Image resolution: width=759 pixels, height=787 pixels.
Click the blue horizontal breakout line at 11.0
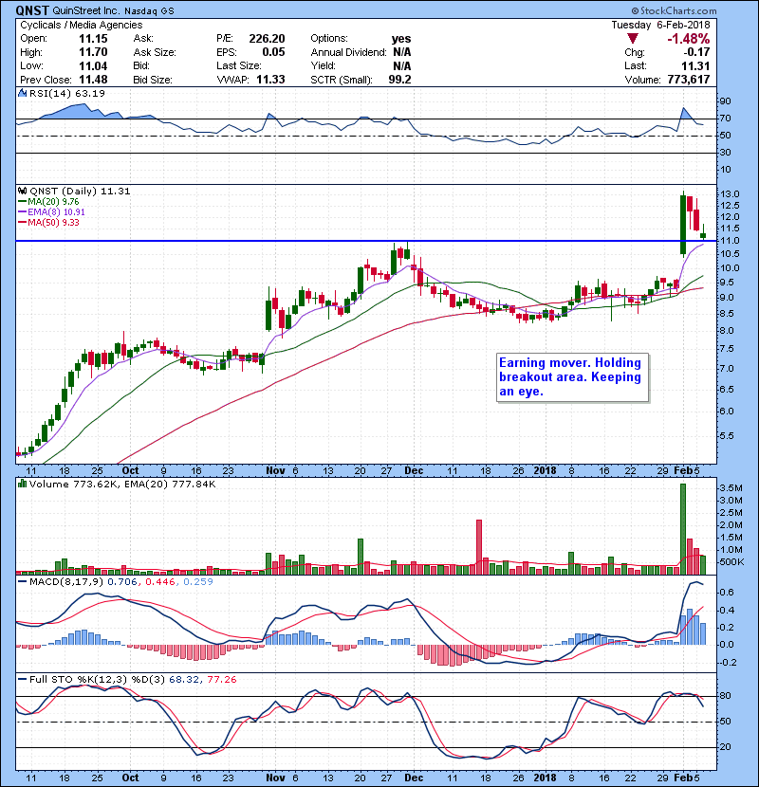(365, 241)
